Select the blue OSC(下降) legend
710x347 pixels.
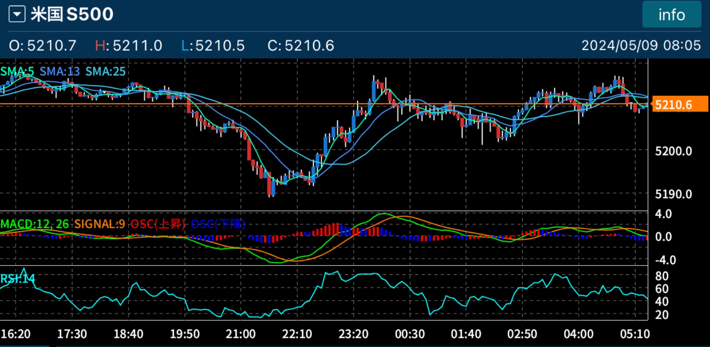pyautogui.click(x=218, y=224)
